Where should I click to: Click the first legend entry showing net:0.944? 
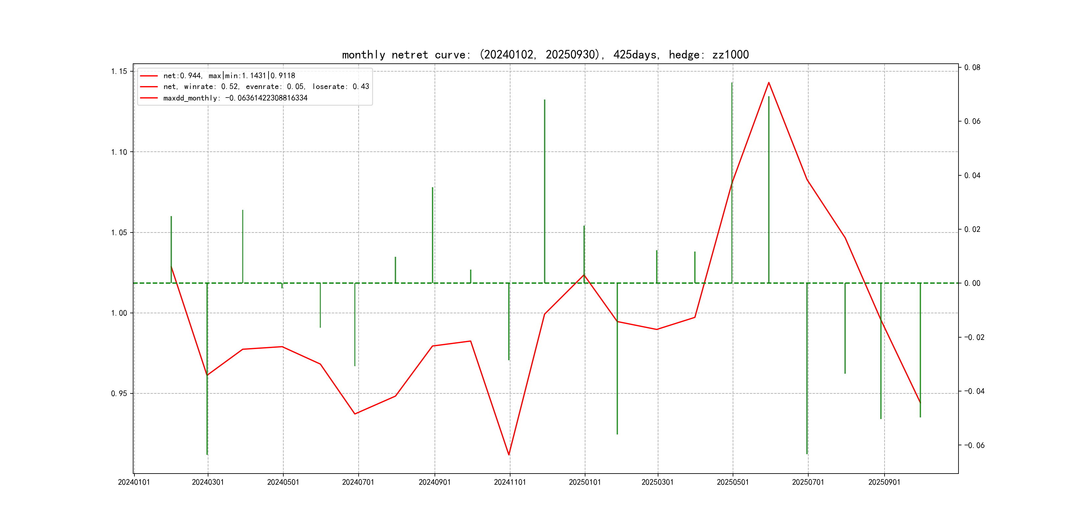(229, 76)
